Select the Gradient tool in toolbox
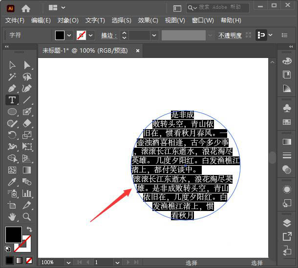Screen dimensions: 298x268 [27, 170]
